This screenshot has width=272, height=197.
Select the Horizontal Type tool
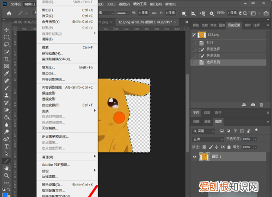click(7, 146)
